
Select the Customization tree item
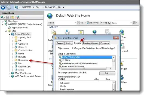(x=25, y=50)
